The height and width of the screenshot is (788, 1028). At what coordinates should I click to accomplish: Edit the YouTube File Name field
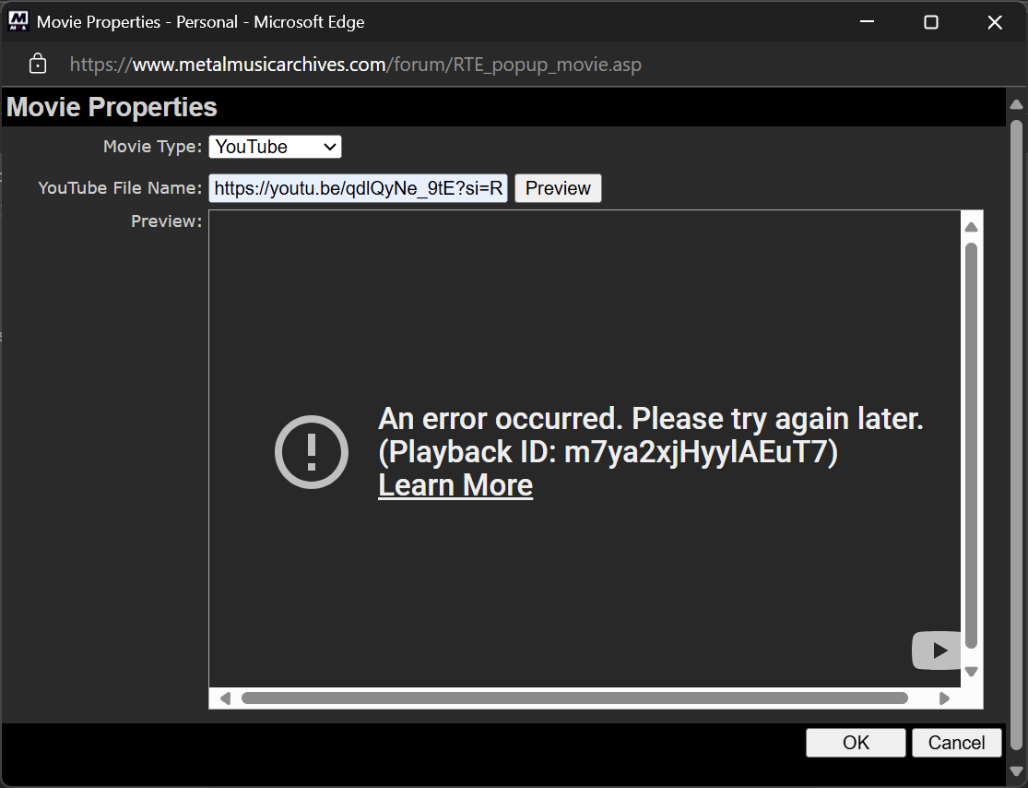click(x=358, y=188)
